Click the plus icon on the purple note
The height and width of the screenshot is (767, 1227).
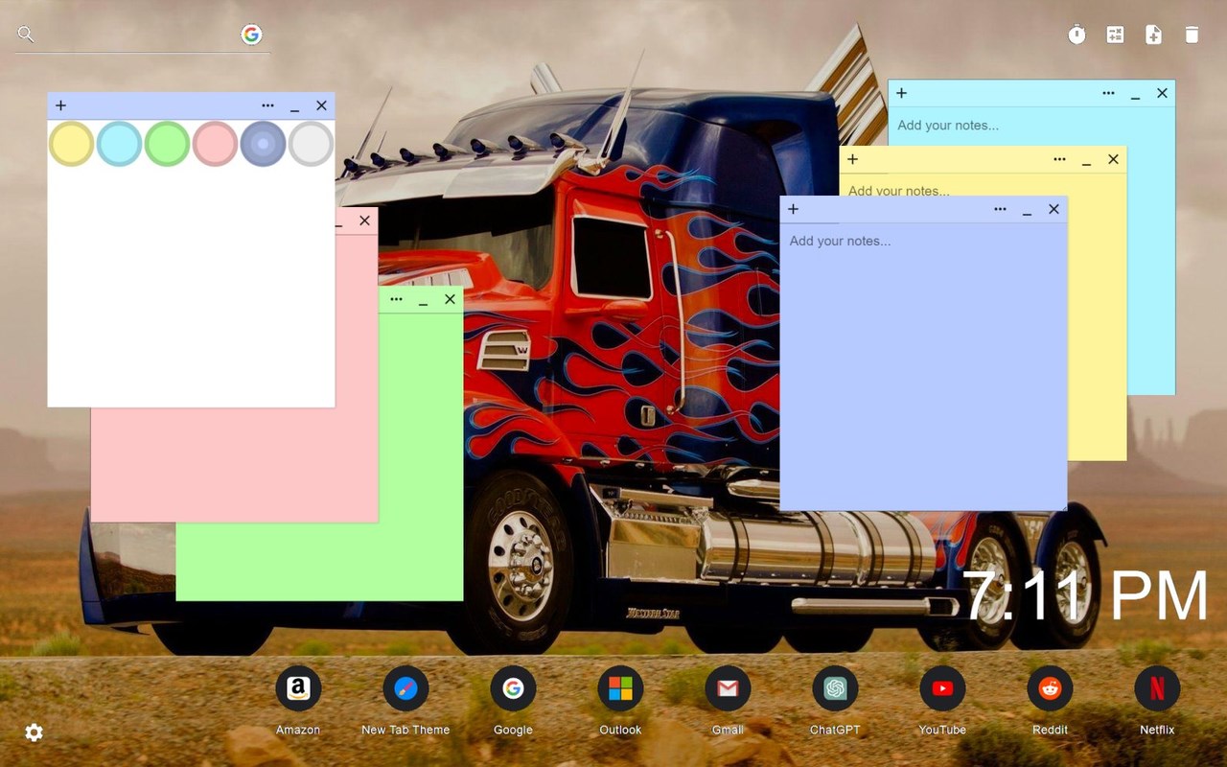click(793, 209)
